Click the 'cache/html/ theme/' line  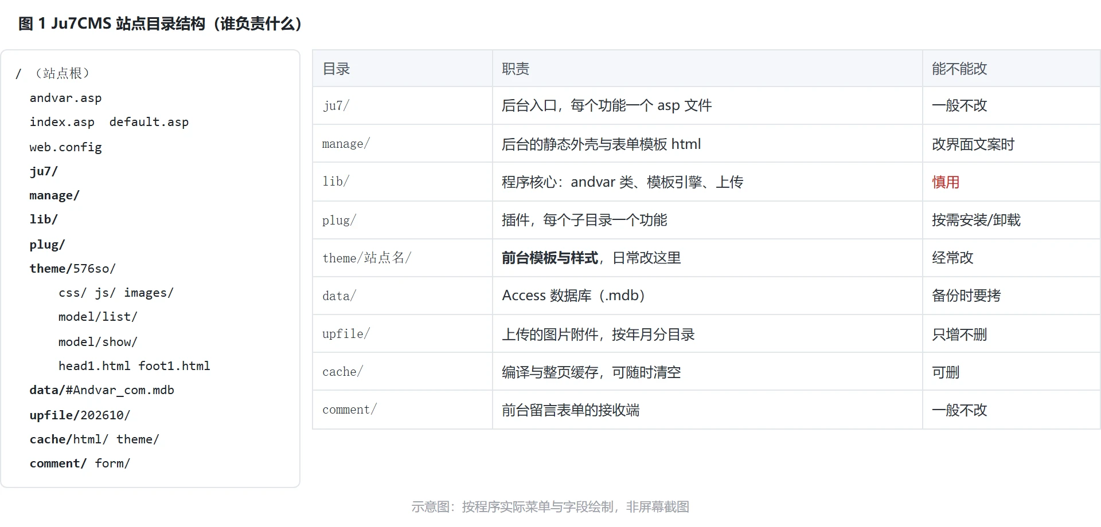pyautogui.click(x=94, y=439)
